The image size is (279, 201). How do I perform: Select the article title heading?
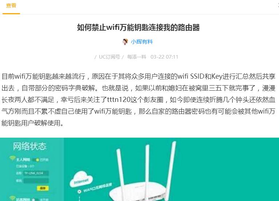(139, 27)
